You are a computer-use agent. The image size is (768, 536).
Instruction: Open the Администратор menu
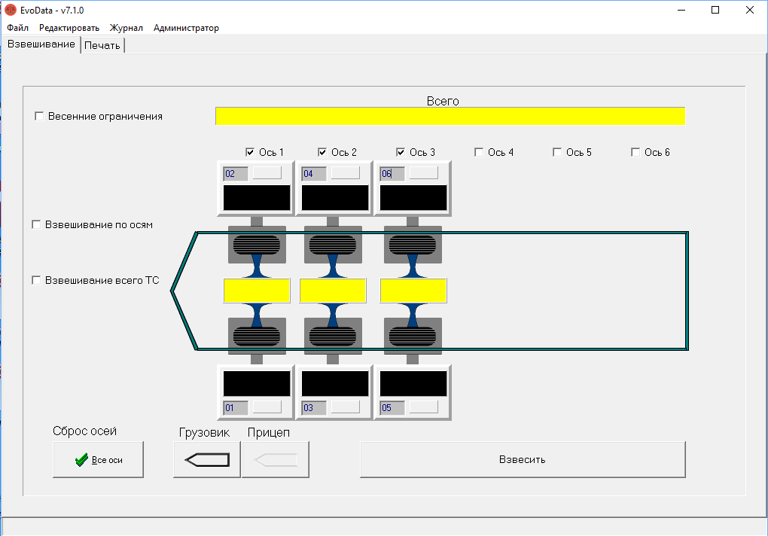186,28
